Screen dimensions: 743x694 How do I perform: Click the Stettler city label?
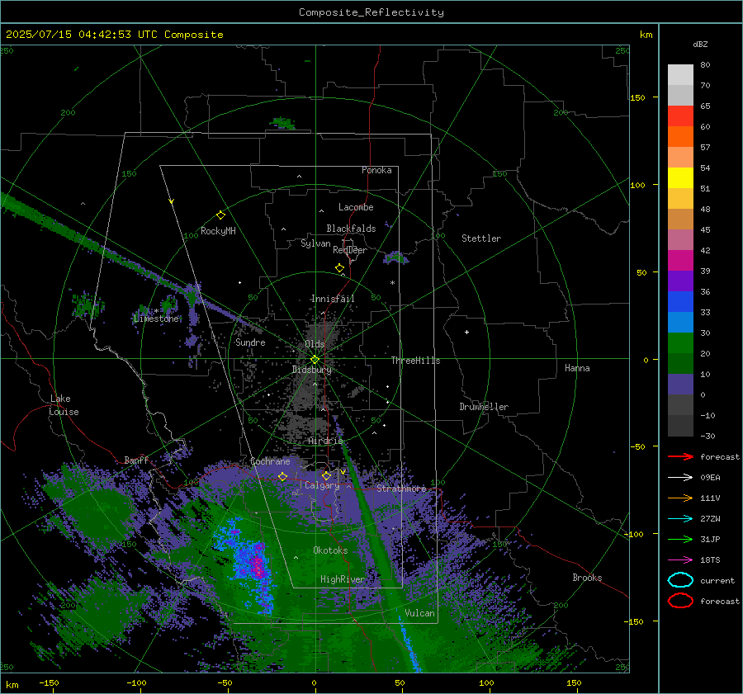coord(481,238)
